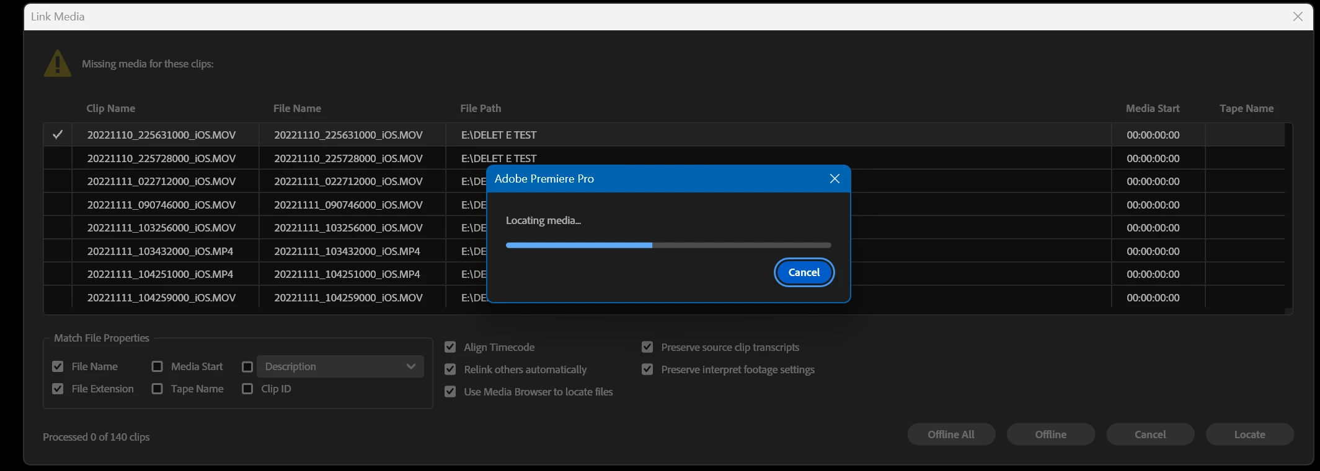Click the missing media warning icon
Image resolution: width=1320 pixels, height=471 pixels.
tap(58, 63)
